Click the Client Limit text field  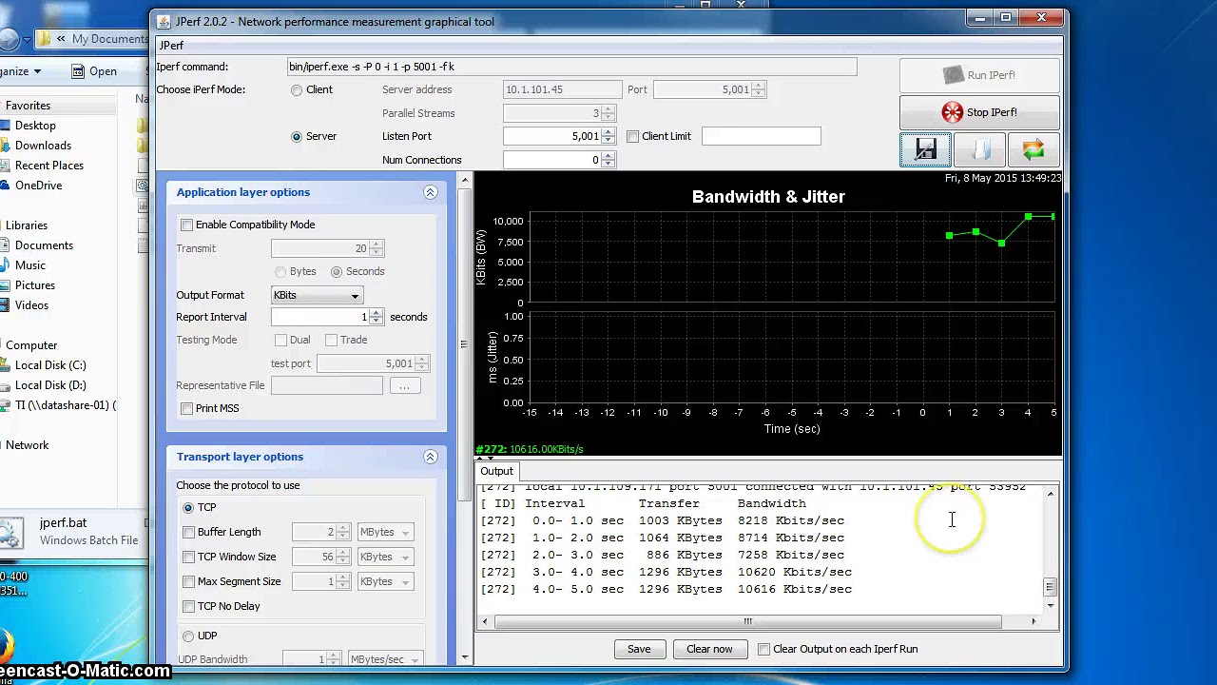[x=761, y=136]
